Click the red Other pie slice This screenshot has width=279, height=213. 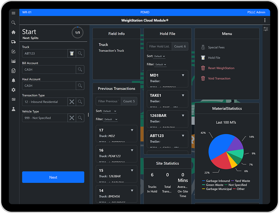click(x=222, y=161)
